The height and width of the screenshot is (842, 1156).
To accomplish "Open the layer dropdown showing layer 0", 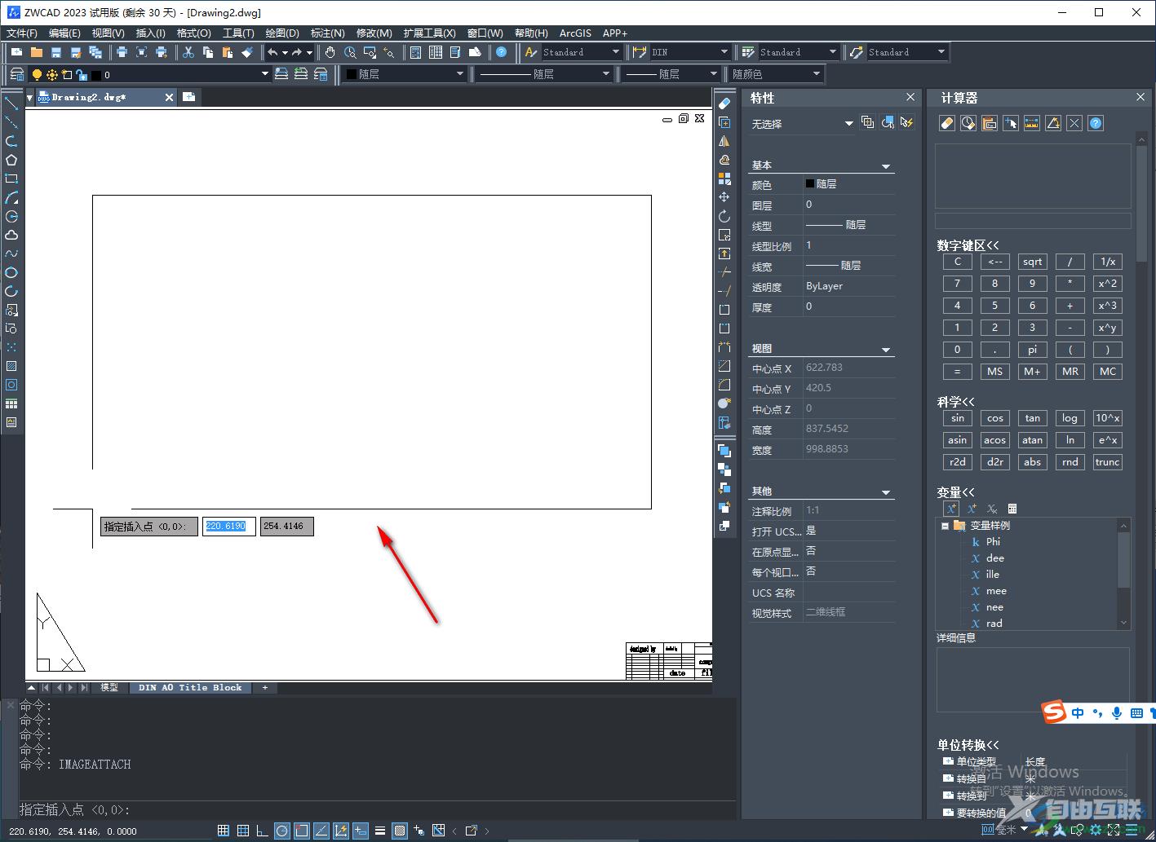I will pos(264,74).
